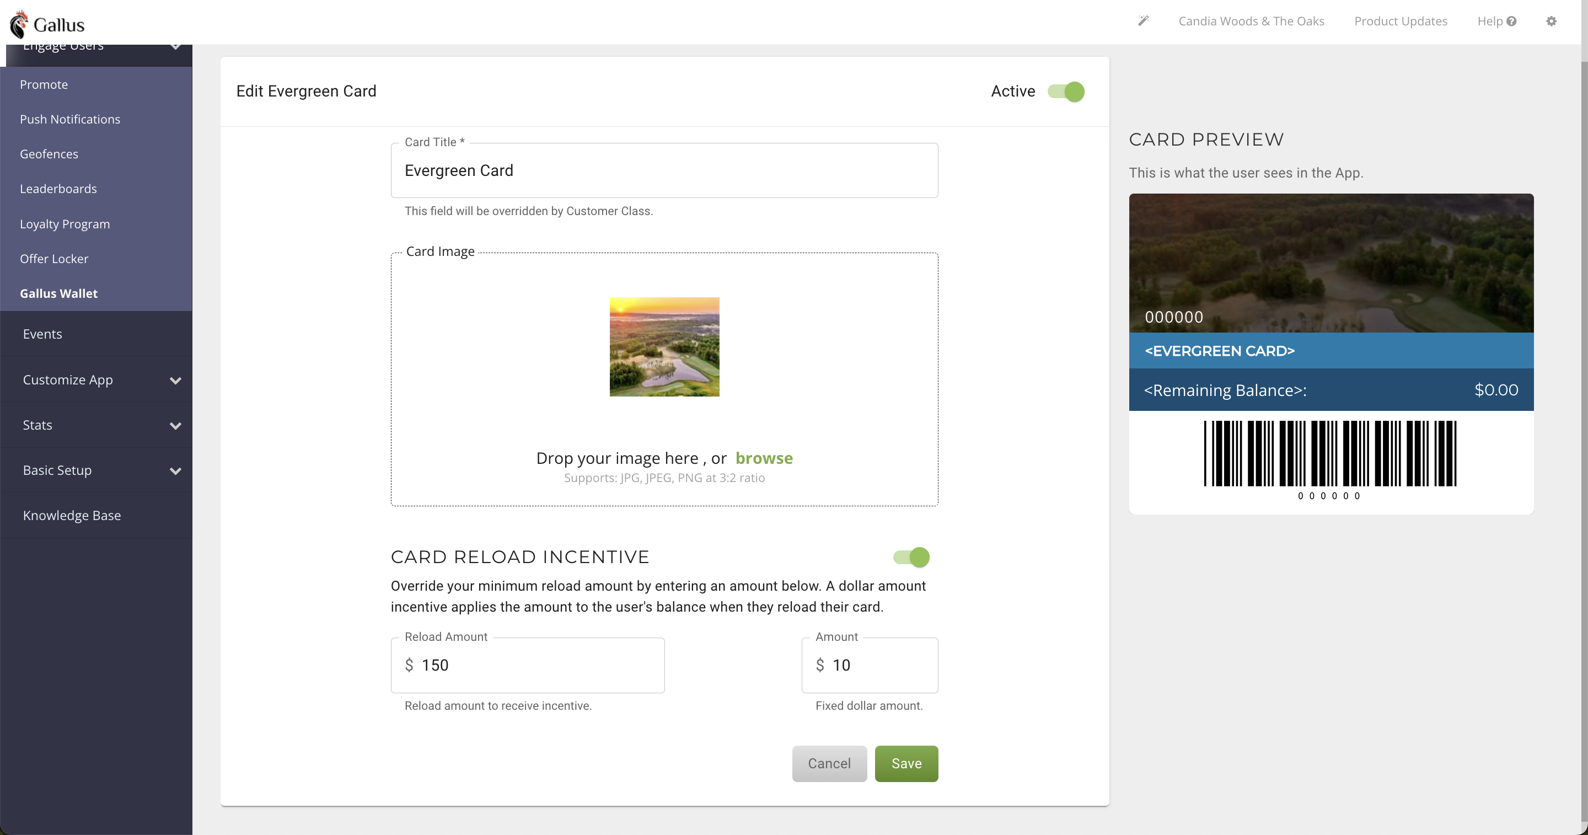Open the settings gear icon
1588x835 pixels.
[1551, 21]
